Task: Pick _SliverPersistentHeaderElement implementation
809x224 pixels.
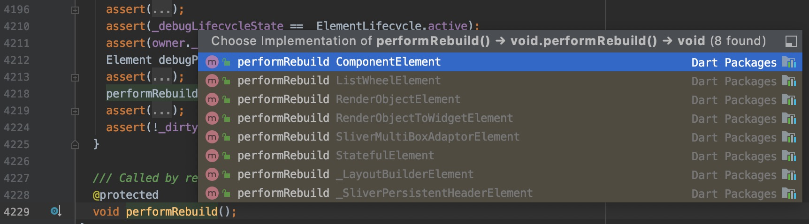Action: tap(500, 193)
